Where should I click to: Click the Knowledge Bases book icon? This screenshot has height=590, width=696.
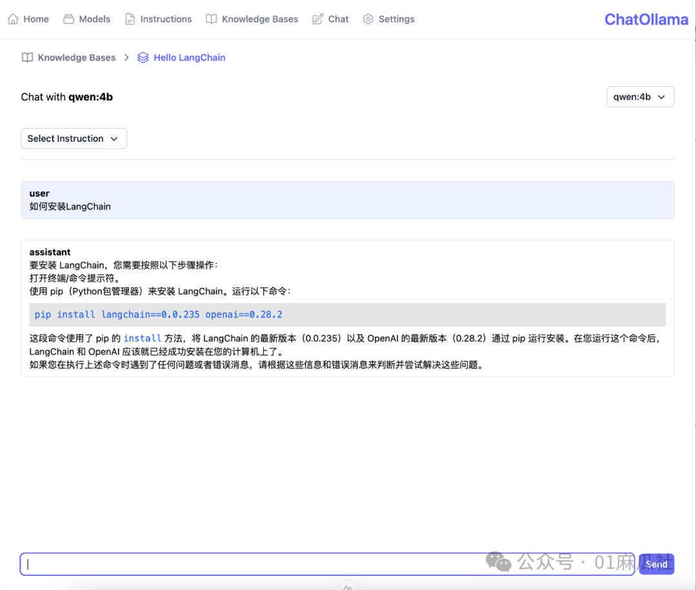211,19
